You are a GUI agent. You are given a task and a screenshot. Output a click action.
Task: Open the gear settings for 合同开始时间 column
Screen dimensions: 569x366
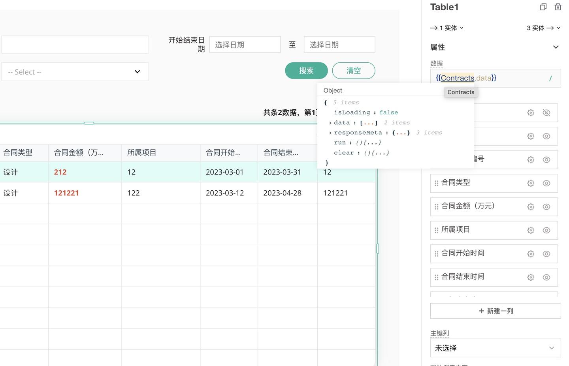[x=531, y=254]
